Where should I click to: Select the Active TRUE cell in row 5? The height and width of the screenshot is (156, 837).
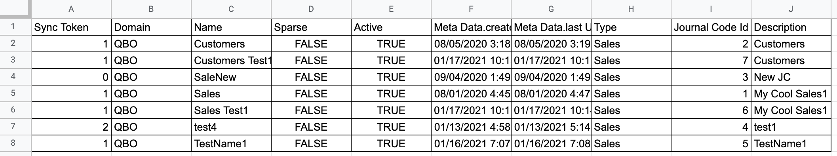point(391,93)
